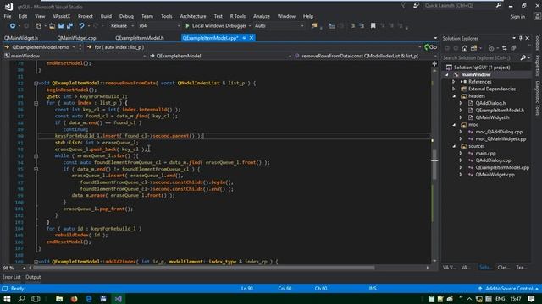The height and width of the screenshot is (304, 542).
Task: Expand the References node
Action: [x=454, y=82]
